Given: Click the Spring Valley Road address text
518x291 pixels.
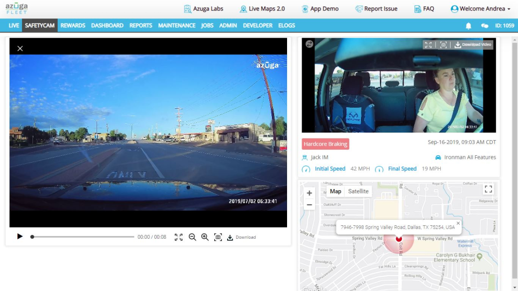Looking at the screenshot, I should click(x=398, y=227).
